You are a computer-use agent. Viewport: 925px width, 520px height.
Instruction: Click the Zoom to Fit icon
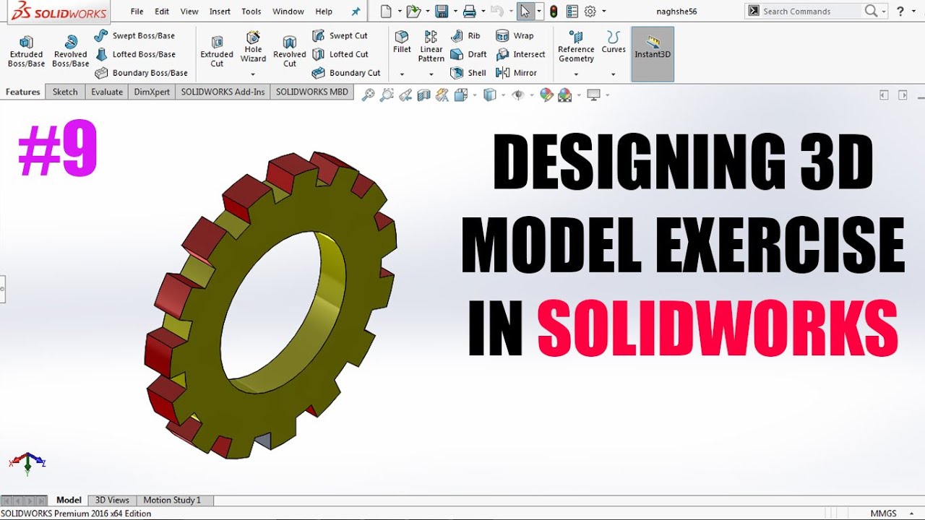click(368, 95)
